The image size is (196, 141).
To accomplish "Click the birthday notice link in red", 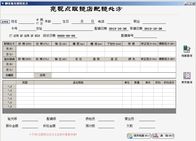I will (x=53, y=135).
